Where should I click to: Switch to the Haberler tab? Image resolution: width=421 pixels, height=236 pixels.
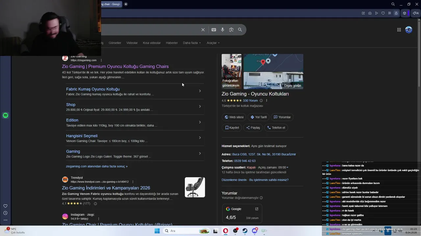[172, 43]
